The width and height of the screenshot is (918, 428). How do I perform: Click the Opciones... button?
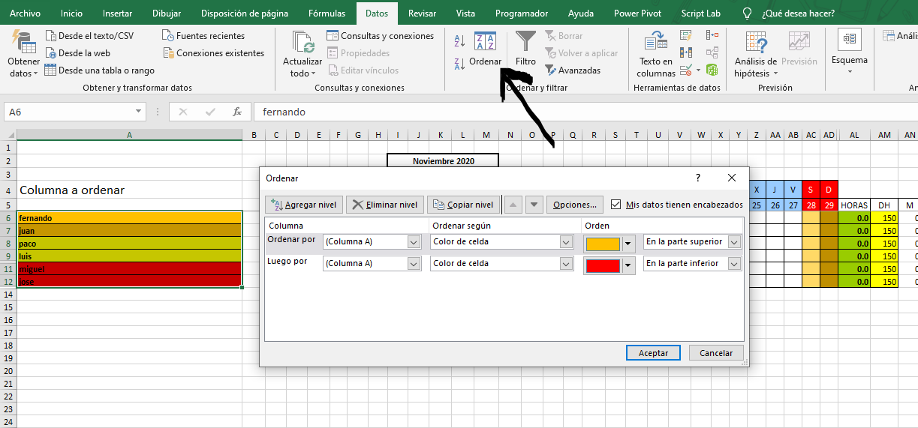(575, 205)
